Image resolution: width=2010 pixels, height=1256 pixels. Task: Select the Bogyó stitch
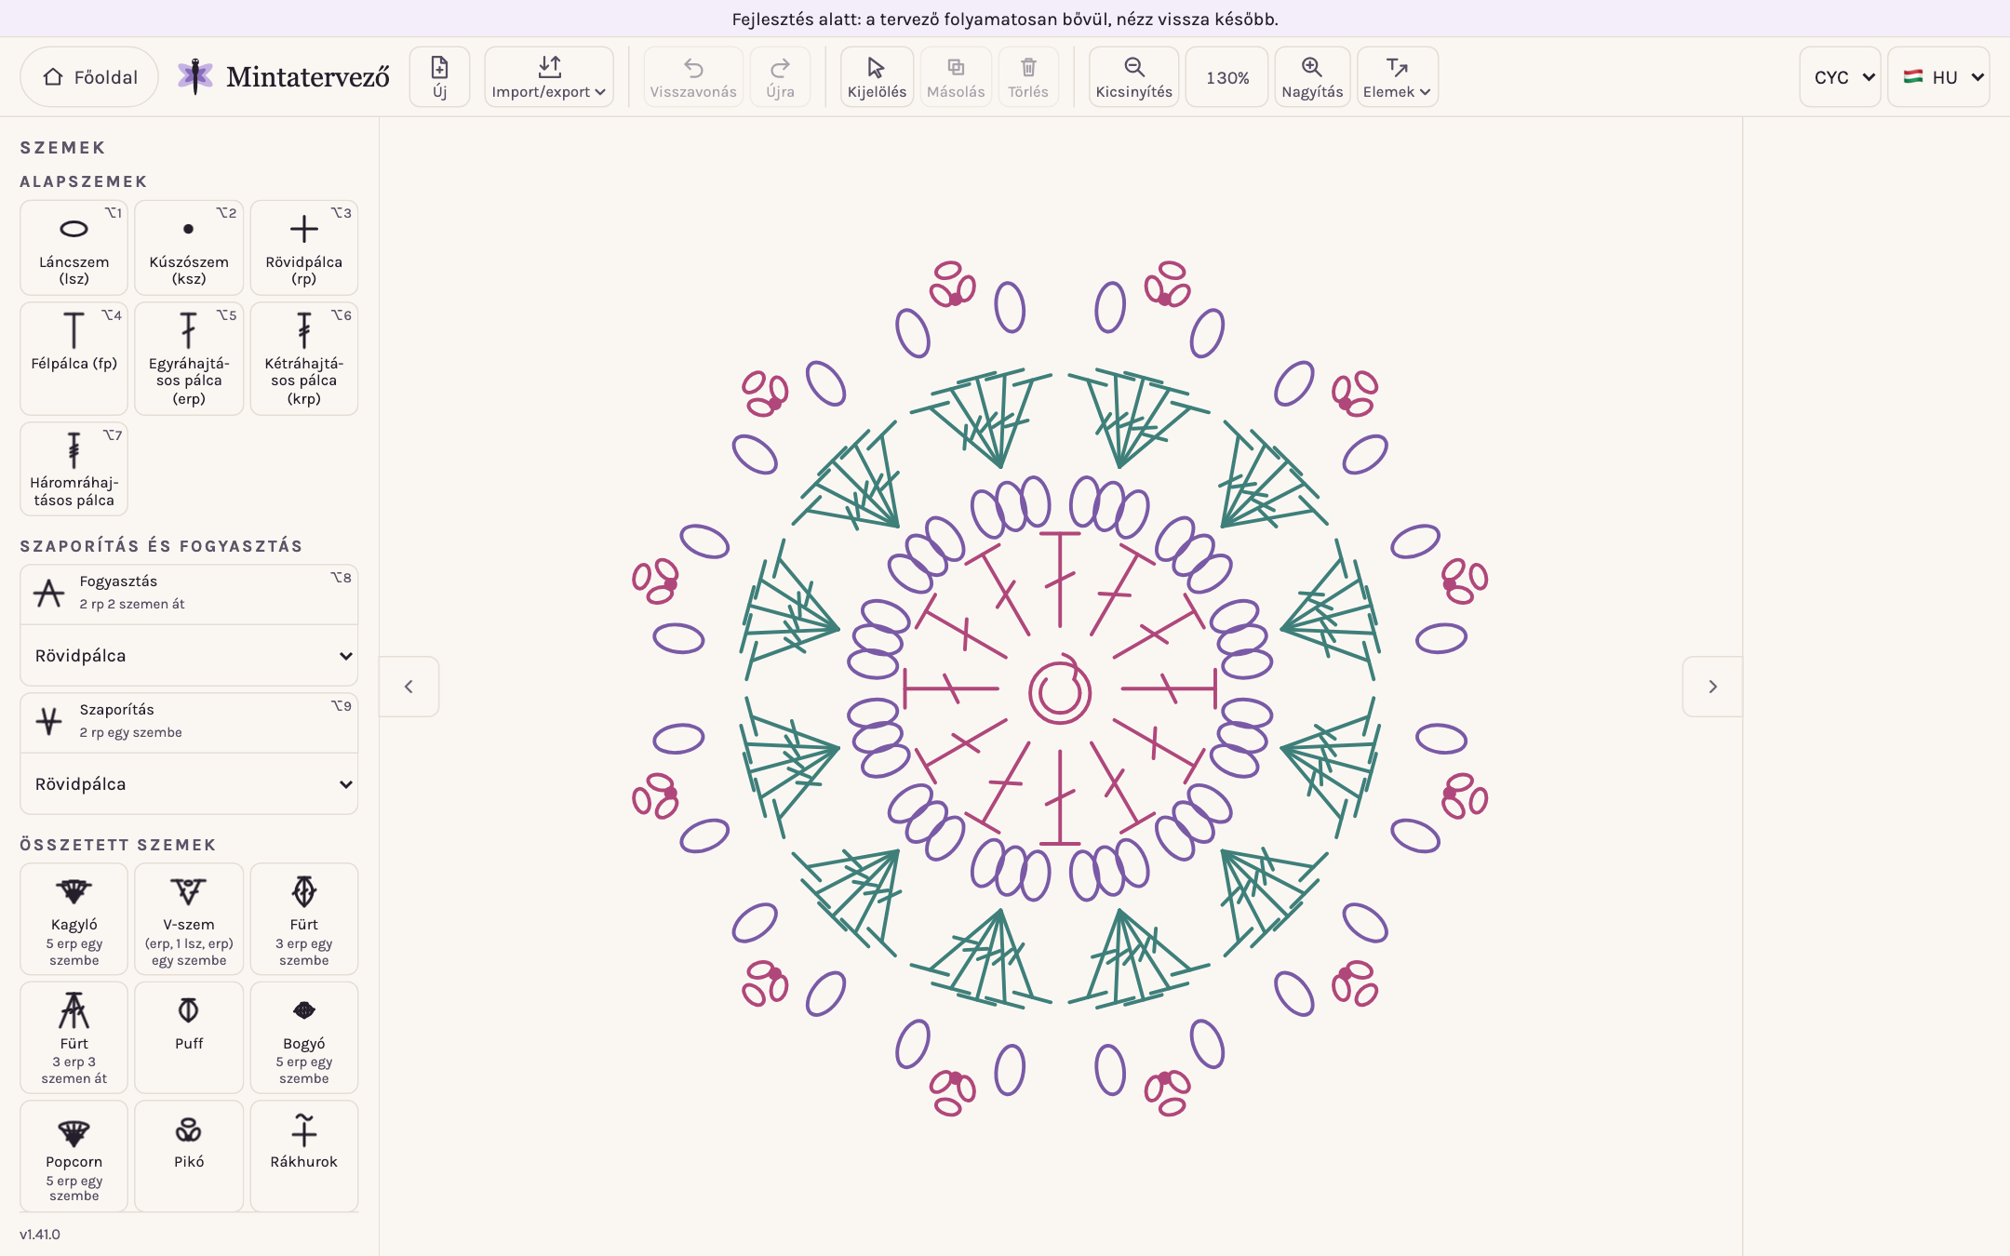tap(304, 1037)
